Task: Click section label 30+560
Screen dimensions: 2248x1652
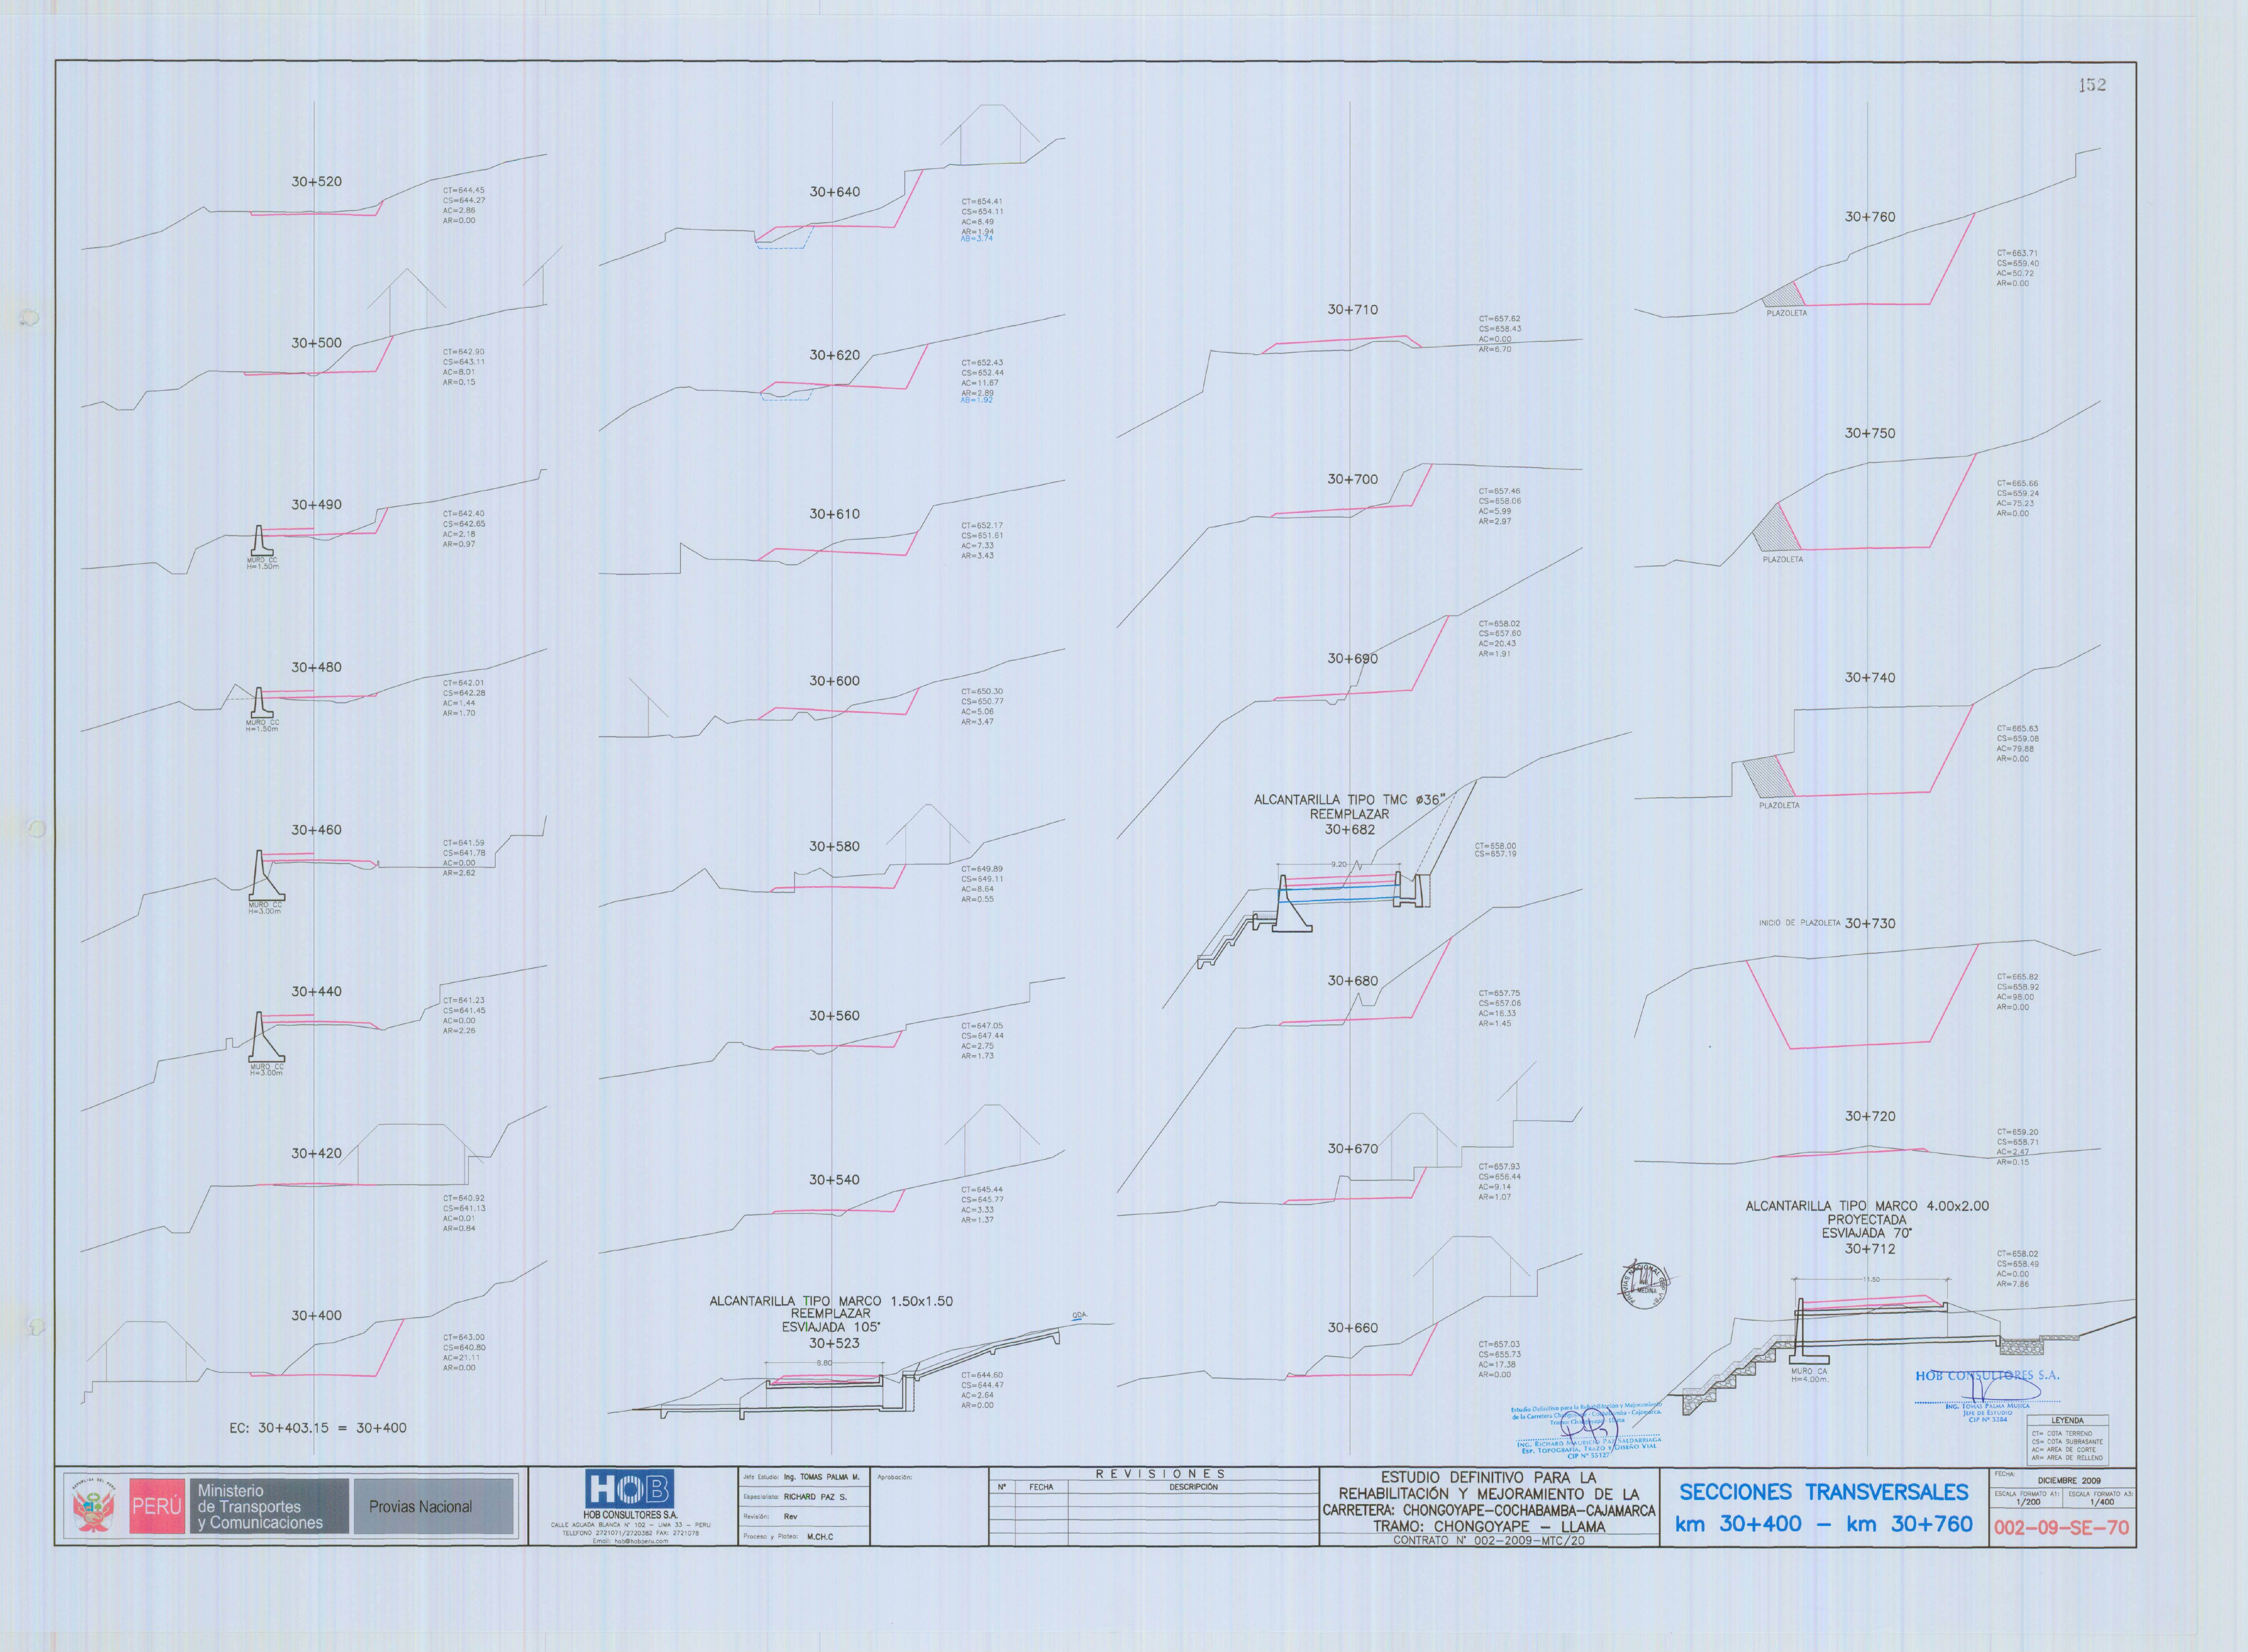Action: click(x=834, y=1016)
